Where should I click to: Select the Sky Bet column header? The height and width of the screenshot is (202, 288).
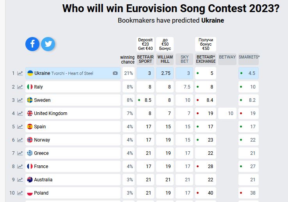point(184,59)
